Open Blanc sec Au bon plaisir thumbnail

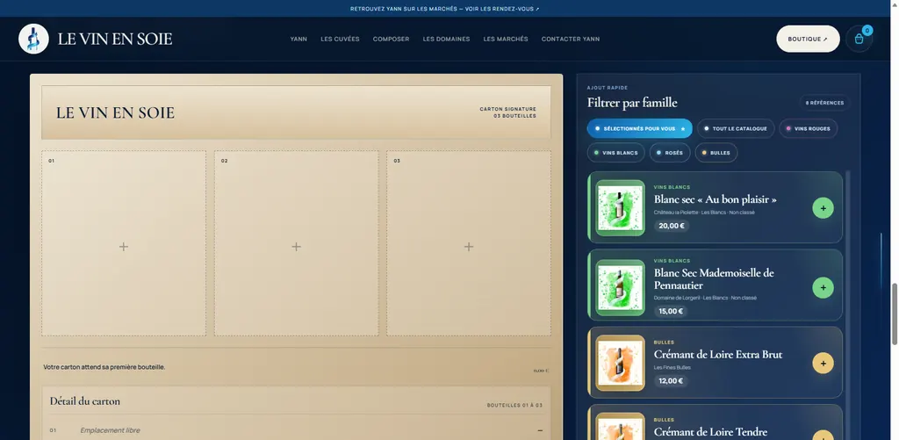click(x=621, y=207)
